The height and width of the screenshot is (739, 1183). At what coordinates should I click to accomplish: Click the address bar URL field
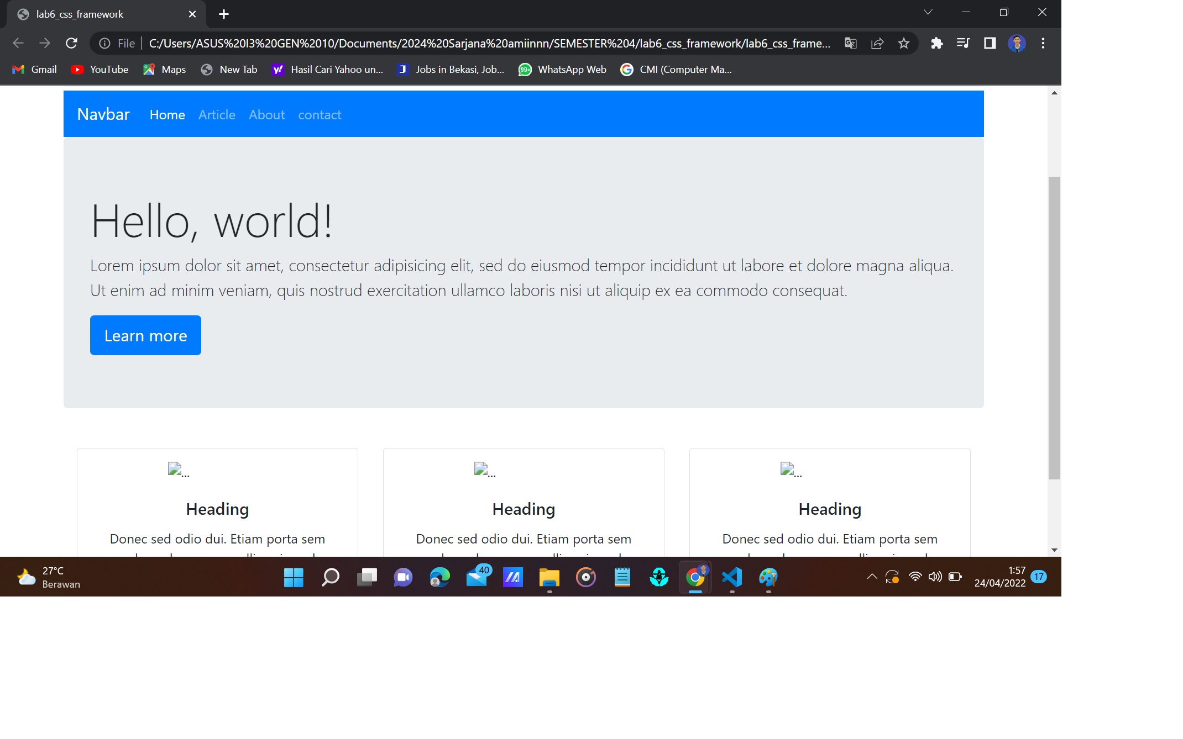tap(490, 43)
